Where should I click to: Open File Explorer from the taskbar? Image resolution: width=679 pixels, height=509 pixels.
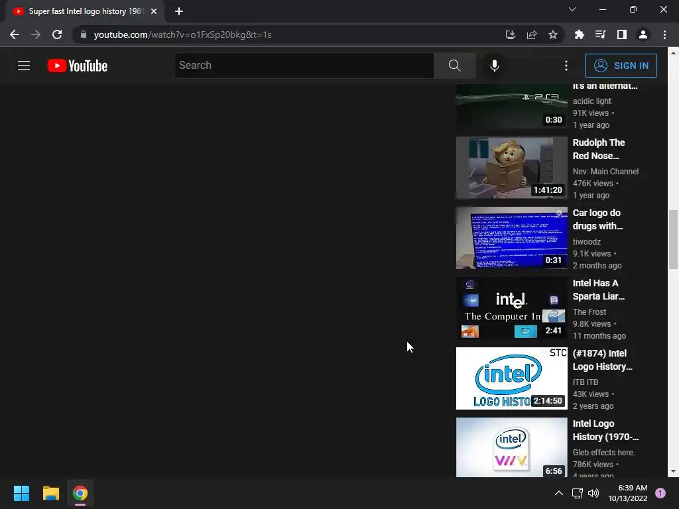click(x=50, y=493)
